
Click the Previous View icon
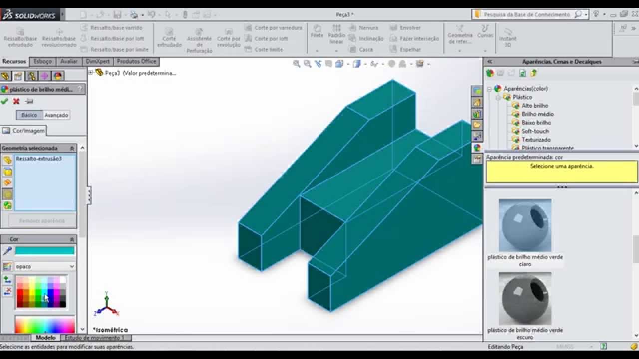click(x=318, y=64)
